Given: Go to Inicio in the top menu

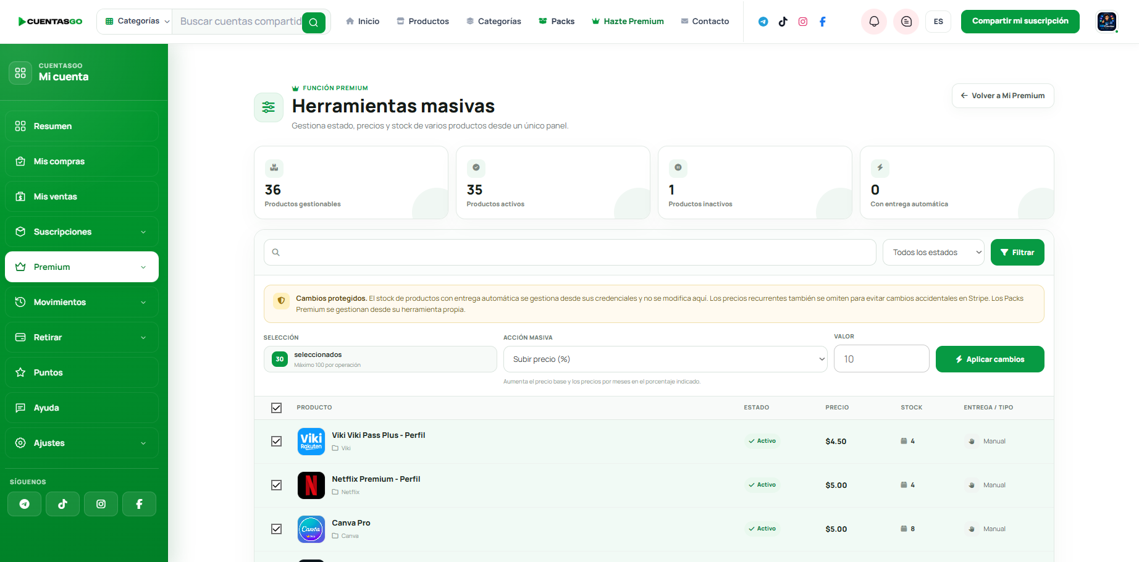Looking at the screenshot, I should click(x=363, y=22).
